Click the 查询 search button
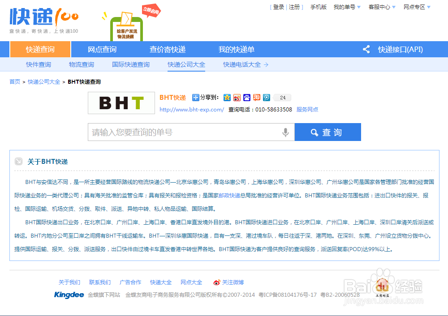Viewport: 448px width, 316px height. click(328, 132)
